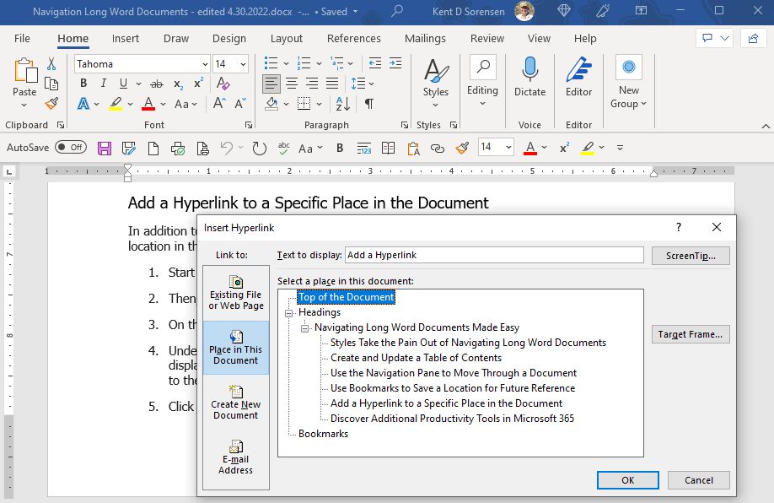Open the Insert ribbon tab
Image resolution: width=774 pixels, height=503 pixels.
click(x=126, y=38)
